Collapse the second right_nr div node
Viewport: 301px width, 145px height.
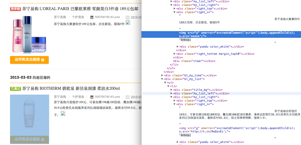click(x=174, y=104)
